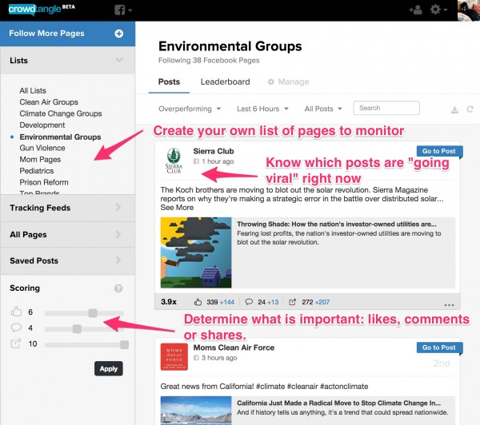Expand the Saved Posts section

[x=67, y=260]
